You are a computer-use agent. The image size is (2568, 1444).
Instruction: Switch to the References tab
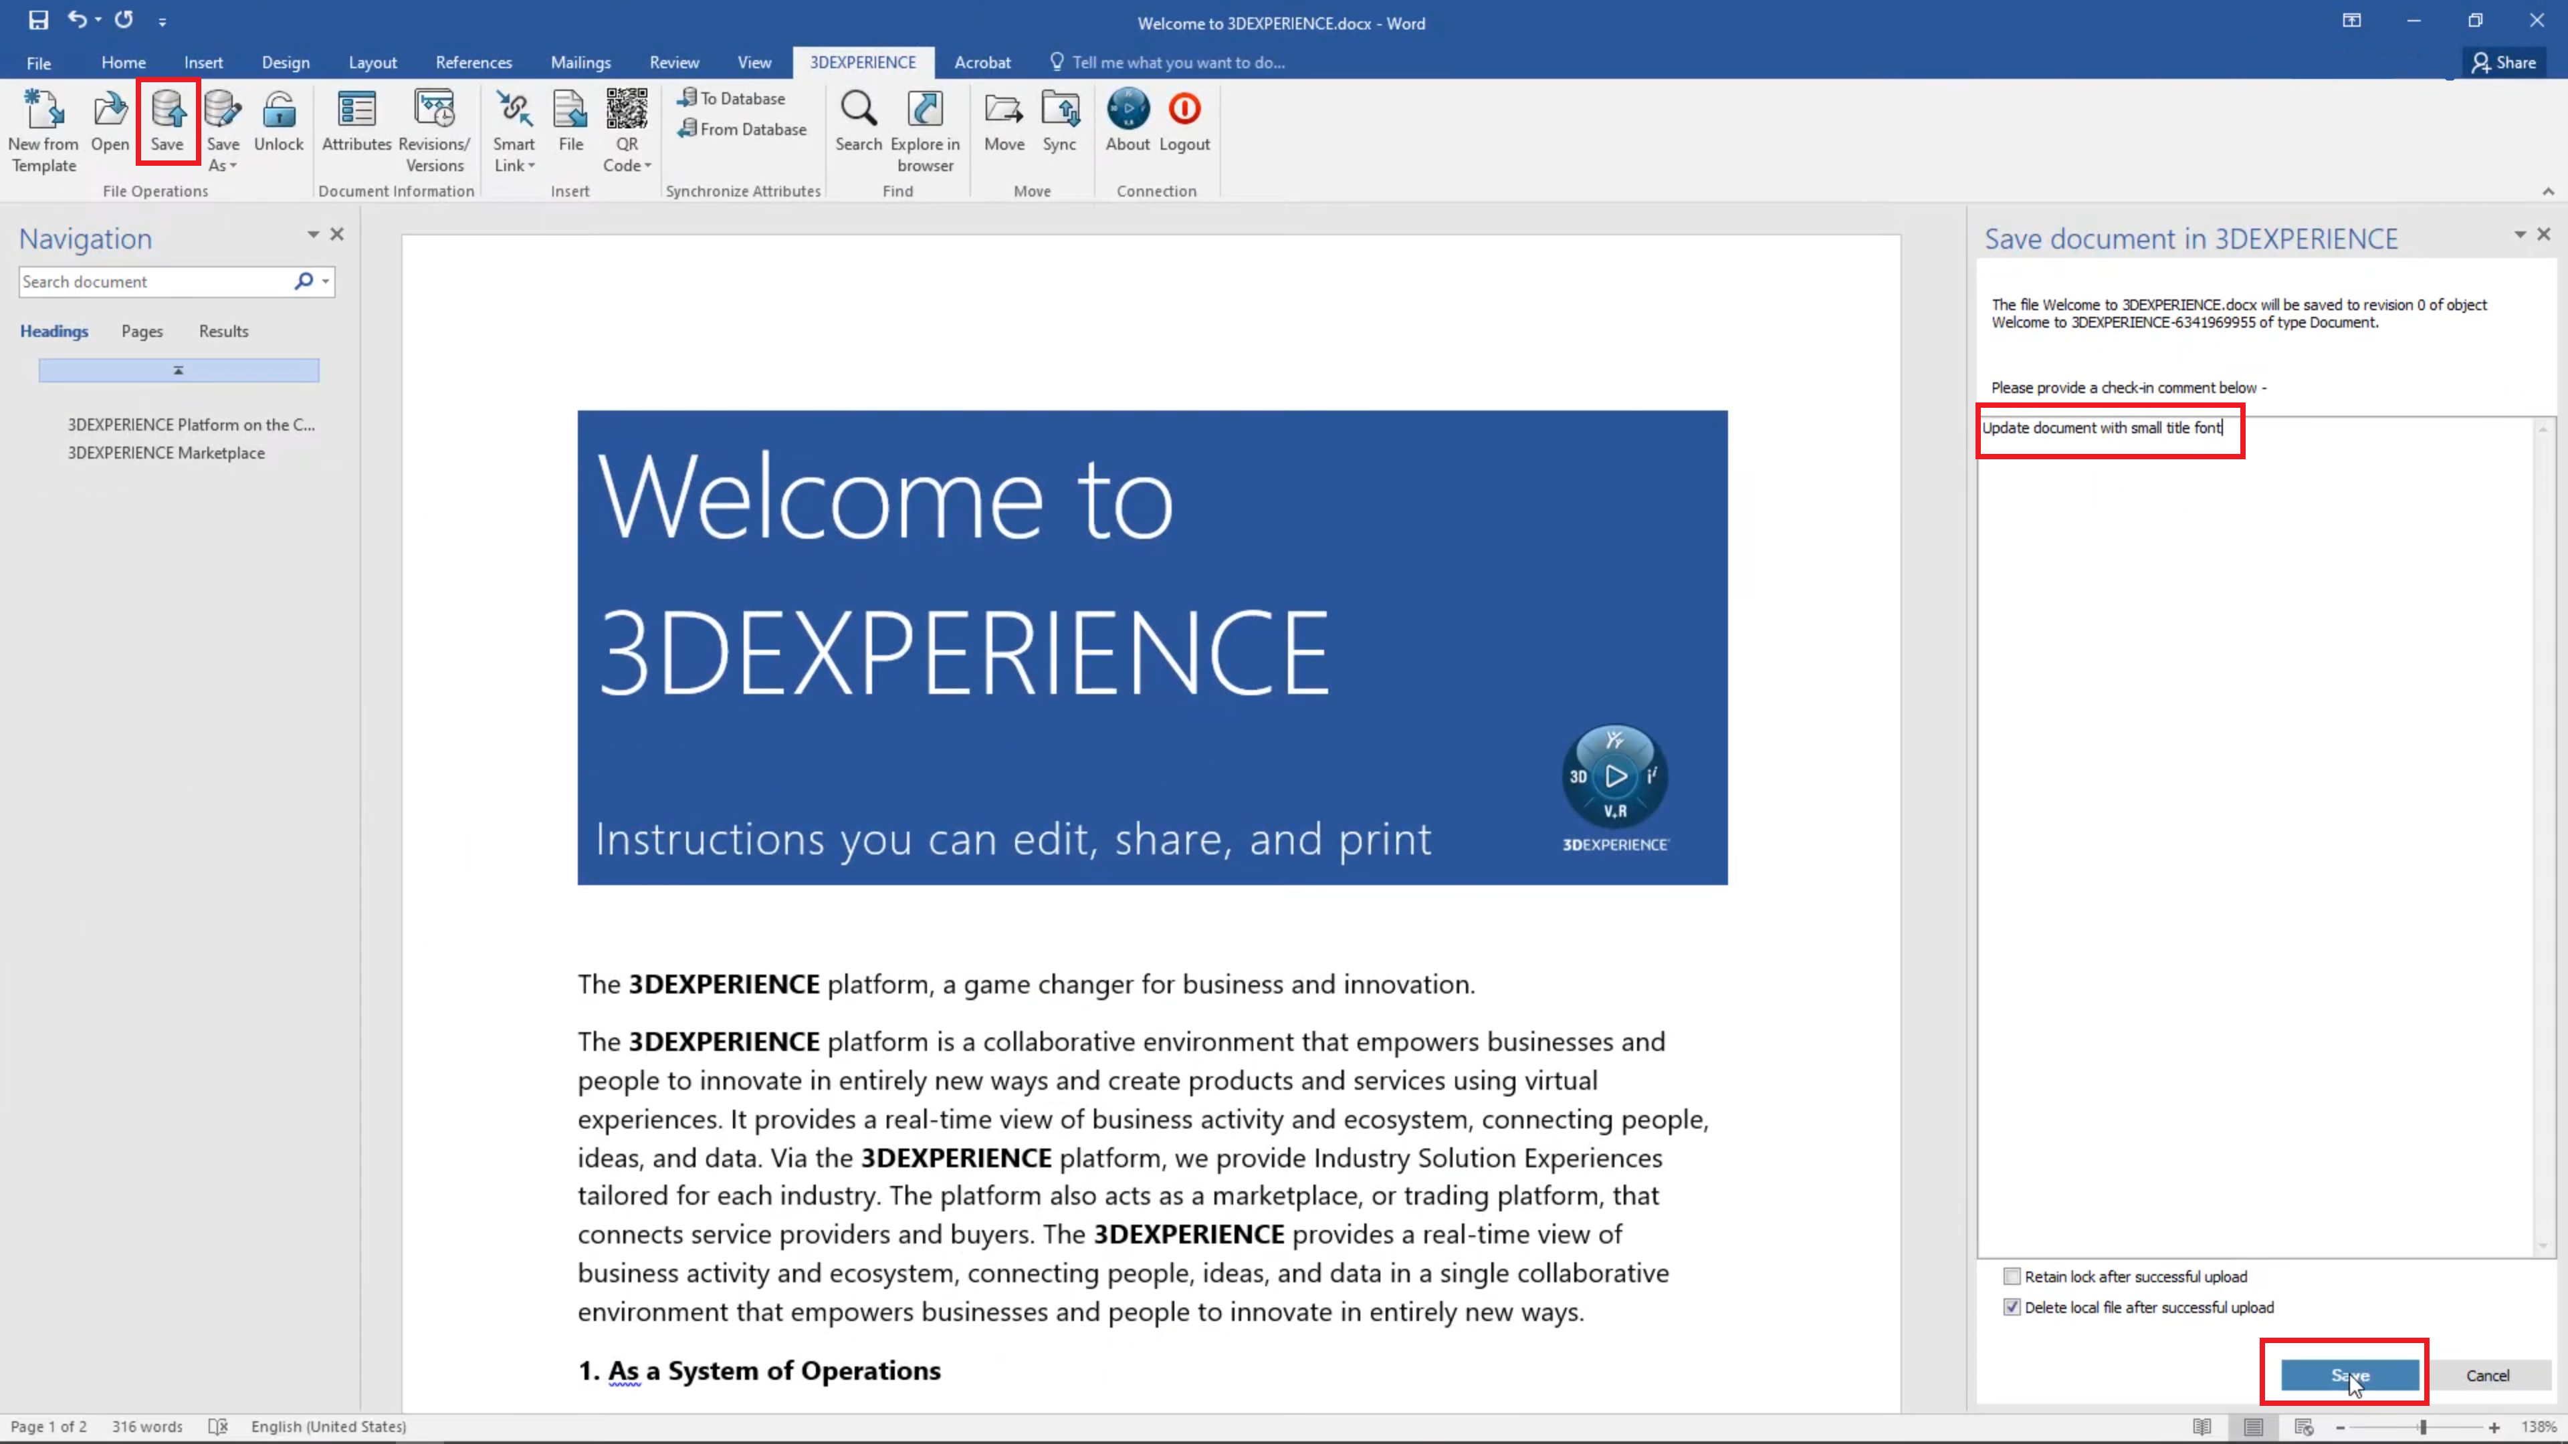click(x=473, y=63)
